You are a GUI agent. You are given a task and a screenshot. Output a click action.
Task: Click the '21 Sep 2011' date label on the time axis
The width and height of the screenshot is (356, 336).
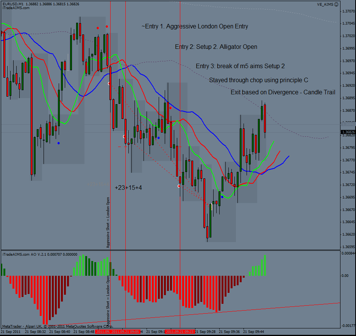point(11,332)
